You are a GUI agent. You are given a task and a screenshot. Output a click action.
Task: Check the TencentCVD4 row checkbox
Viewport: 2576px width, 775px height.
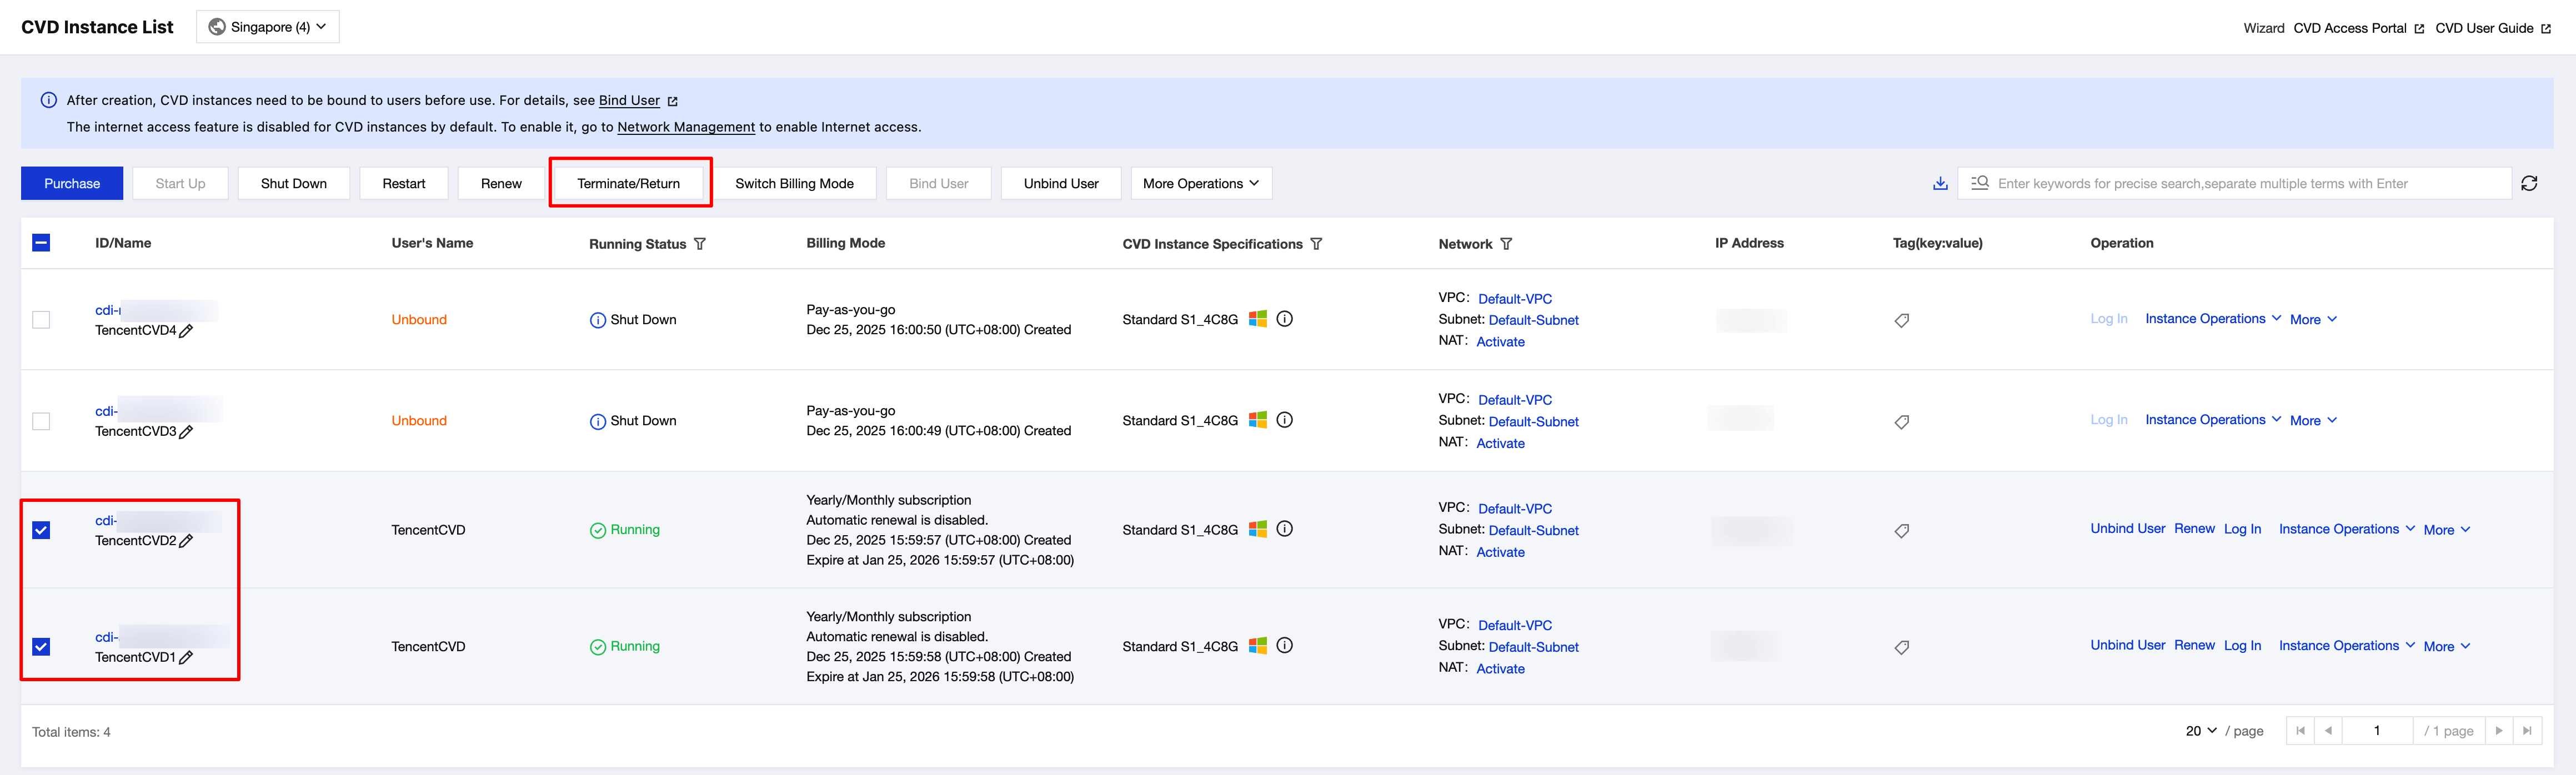[x=41, y=320]
